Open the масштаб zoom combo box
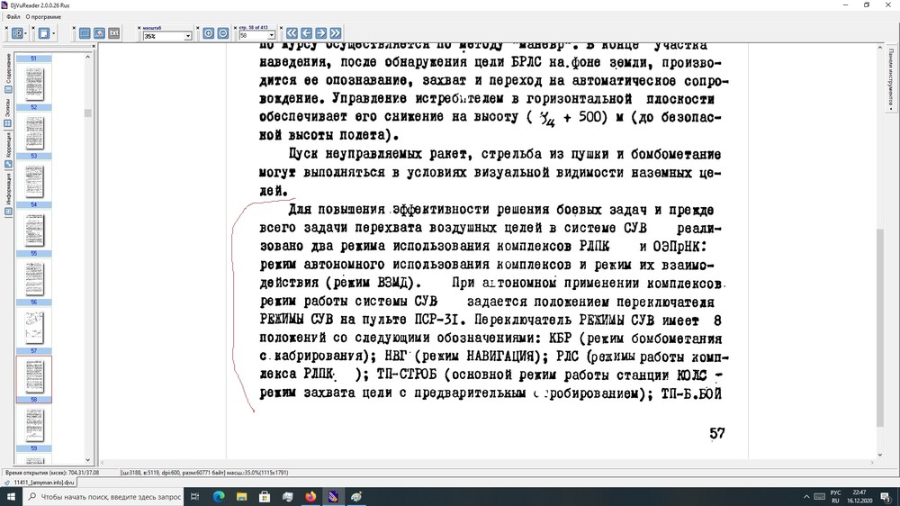Image resolution: width=900 pixels, height=506 pixels. click(167, 36)
